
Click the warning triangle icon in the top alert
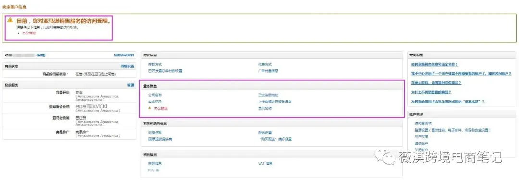tap(10, 20)
